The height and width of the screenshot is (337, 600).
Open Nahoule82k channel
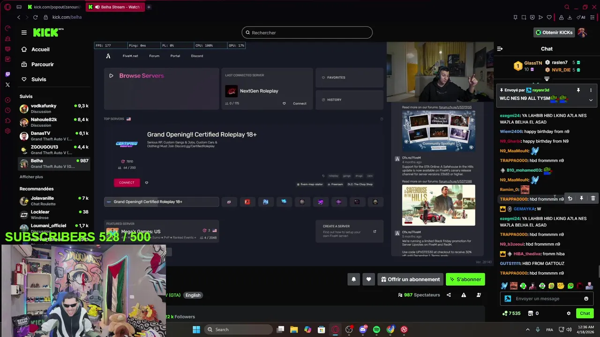pos(54,122)
